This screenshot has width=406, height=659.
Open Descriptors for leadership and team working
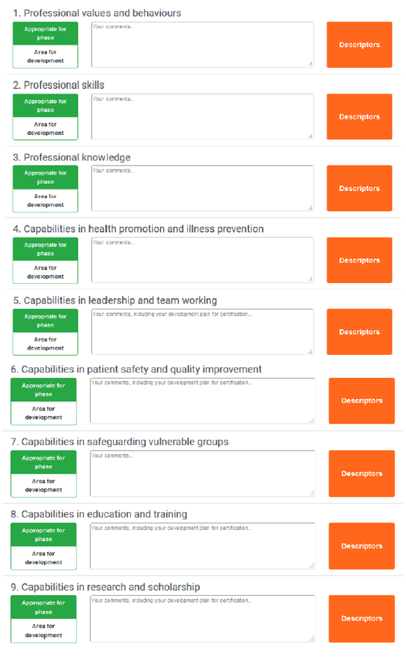pyautogui.click(x=359, y=332)
